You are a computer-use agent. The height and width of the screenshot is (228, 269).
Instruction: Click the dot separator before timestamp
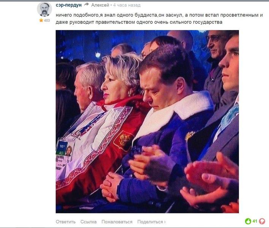click(x=111, y=5)
